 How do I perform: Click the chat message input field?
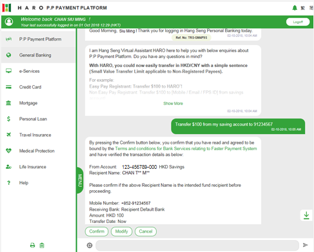tap(197, 245)
